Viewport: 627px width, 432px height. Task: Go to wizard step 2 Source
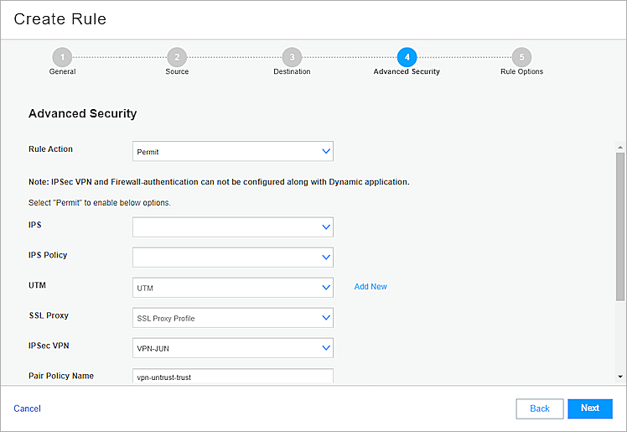(177, 57)
